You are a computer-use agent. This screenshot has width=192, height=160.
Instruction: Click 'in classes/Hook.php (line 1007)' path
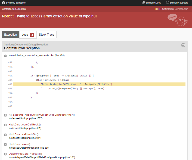(26, 118)
